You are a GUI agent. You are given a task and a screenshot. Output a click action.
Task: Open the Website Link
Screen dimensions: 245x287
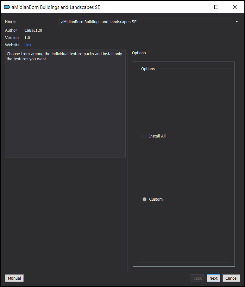[28, 45]
